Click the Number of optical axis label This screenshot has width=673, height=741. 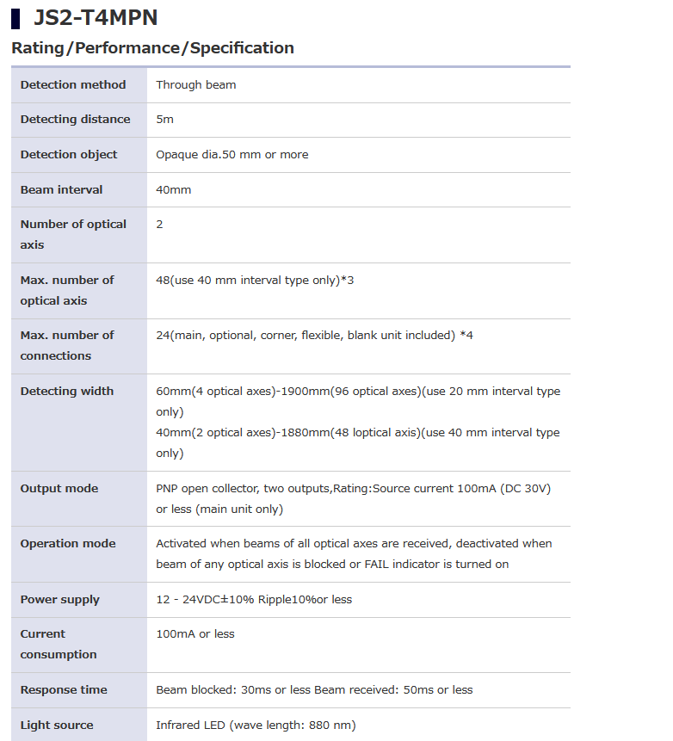[x=73, y=234]
